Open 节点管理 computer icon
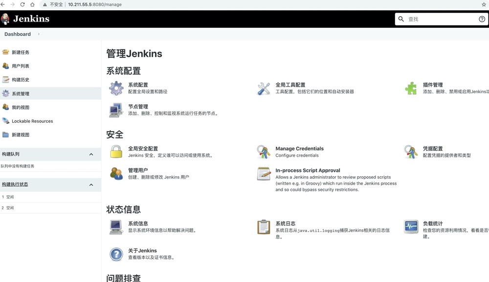 tap(116, 110)
